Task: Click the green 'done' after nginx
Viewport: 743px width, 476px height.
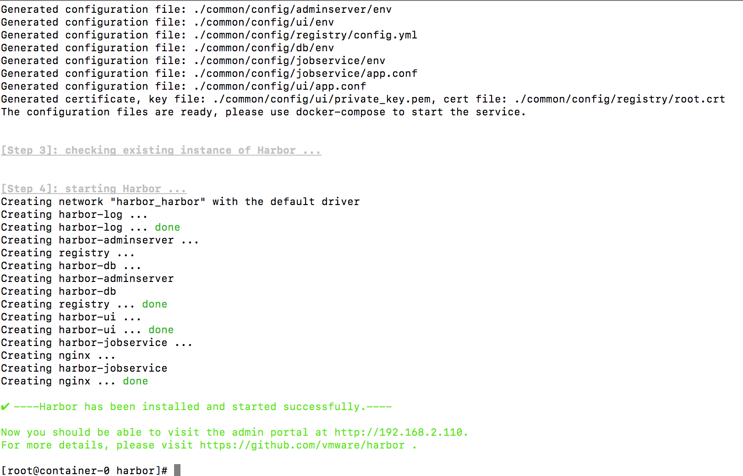Action: [135, 381]
